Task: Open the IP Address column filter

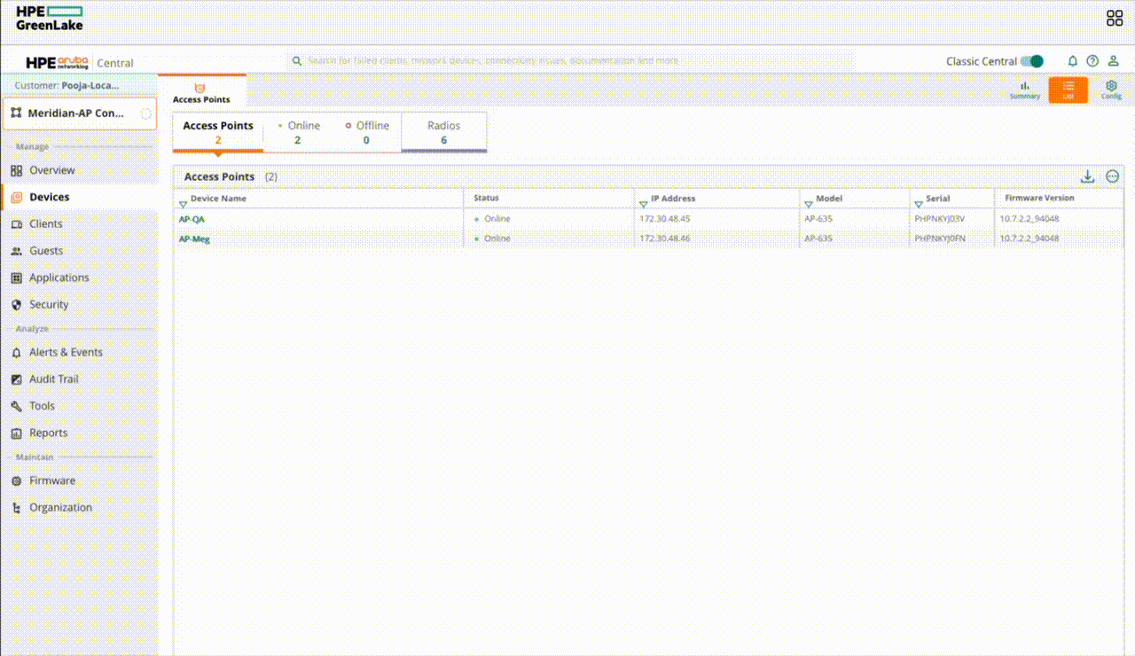Action: click(x=643, y=204)
